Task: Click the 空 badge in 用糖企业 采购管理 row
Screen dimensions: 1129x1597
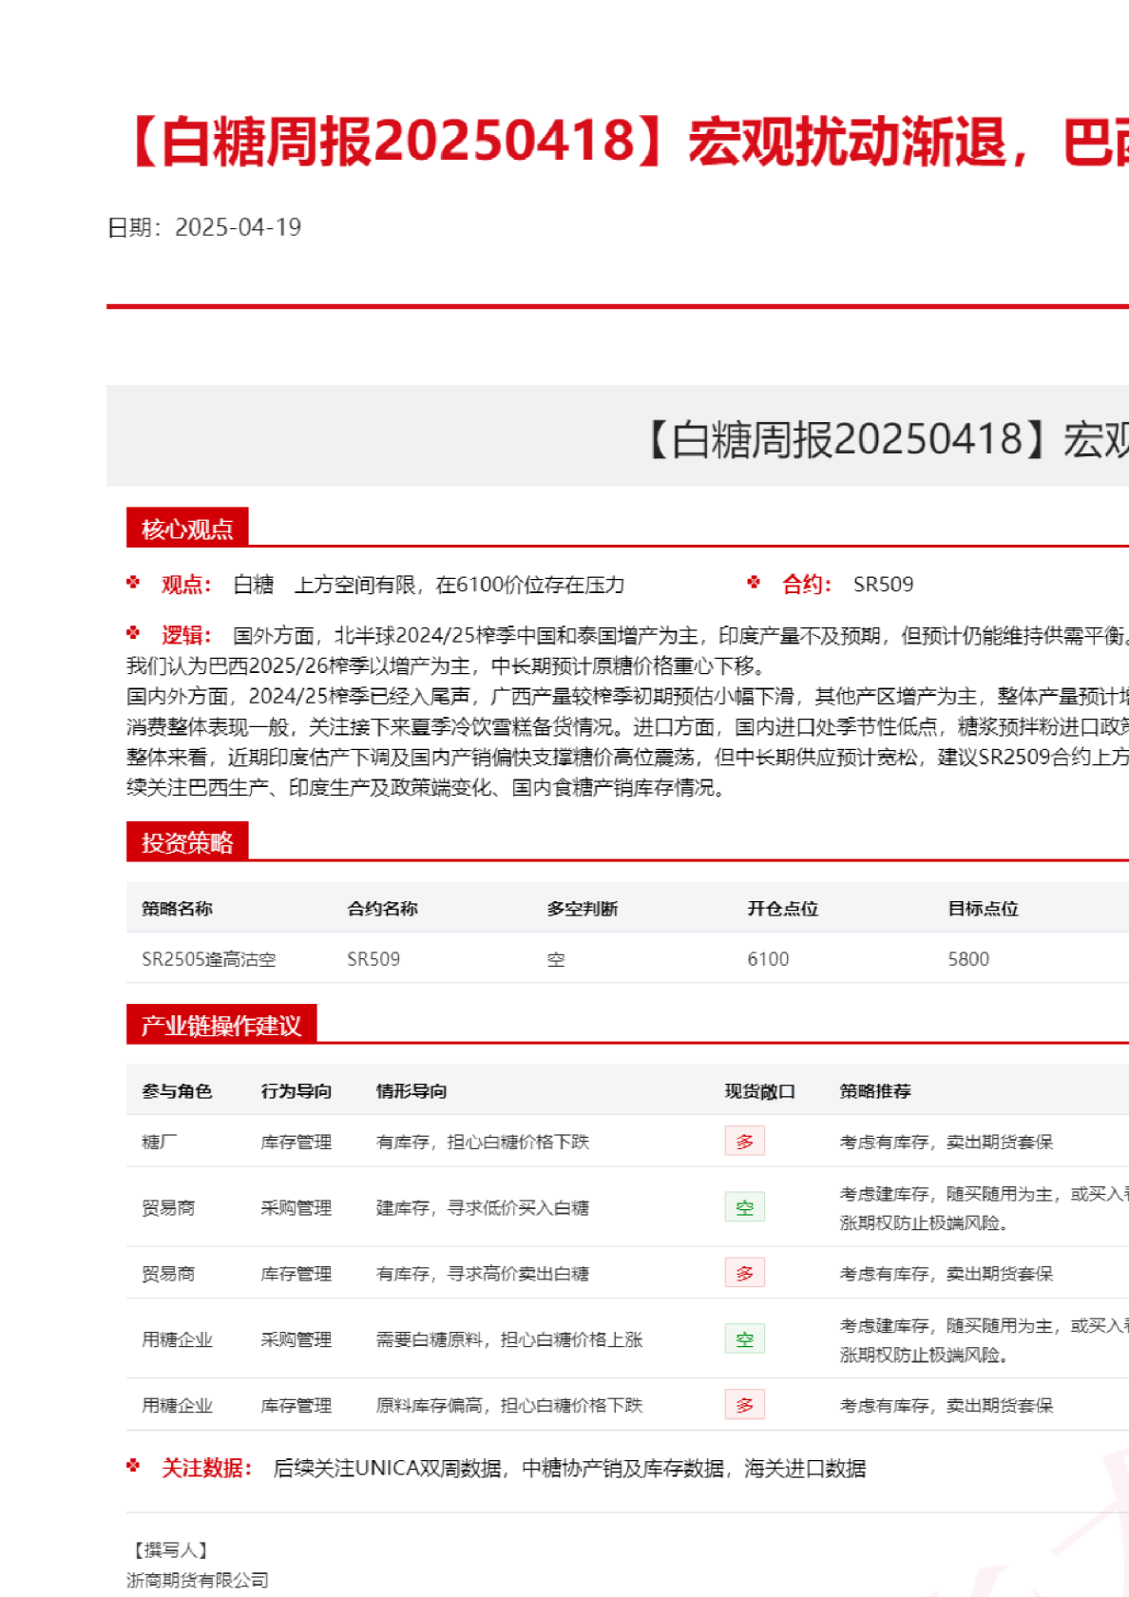Action: point(744,1339)
